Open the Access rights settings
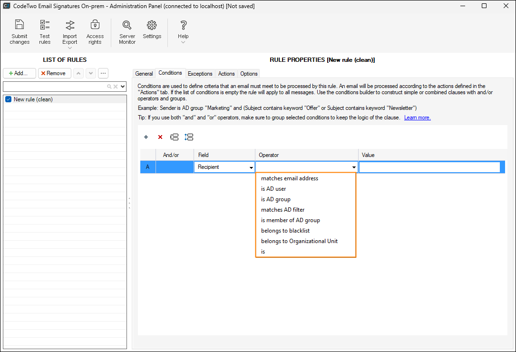The image size is (516, 352). click(x=95, y=32)
